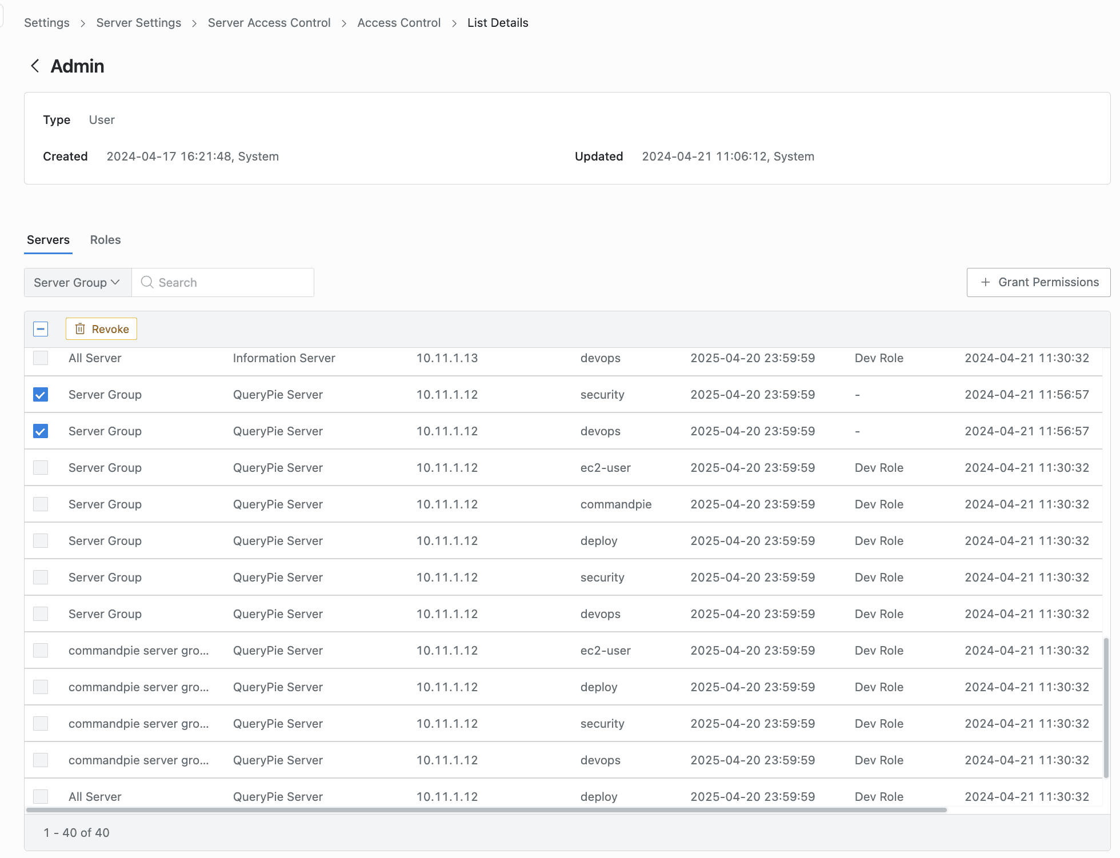Open Server Access Control from the breadcrumb
The height and width of the screenshot is (858, 1120).
tap(269, 23)
